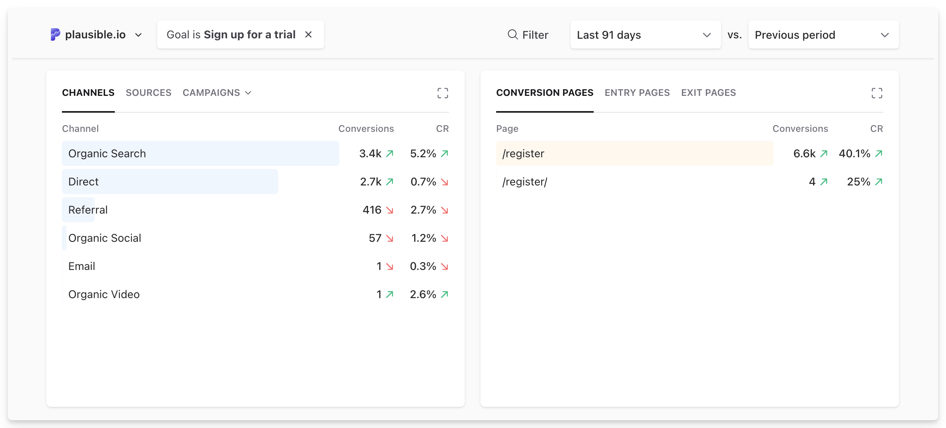Screen dimensions: 946x428
Task: Click the Plausible logo icon
Action: click(x=55, y=34)
